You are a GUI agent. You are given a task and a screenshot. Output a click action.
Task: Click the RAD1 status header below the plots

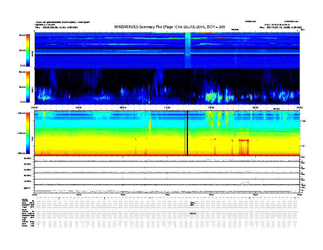(24, 210)
